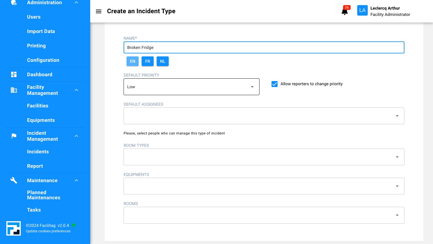Image resolution: width=433 pixels, height=244 pixels.
Task: Click Update cookies preferences link
Action: click(x=48, y=231)
